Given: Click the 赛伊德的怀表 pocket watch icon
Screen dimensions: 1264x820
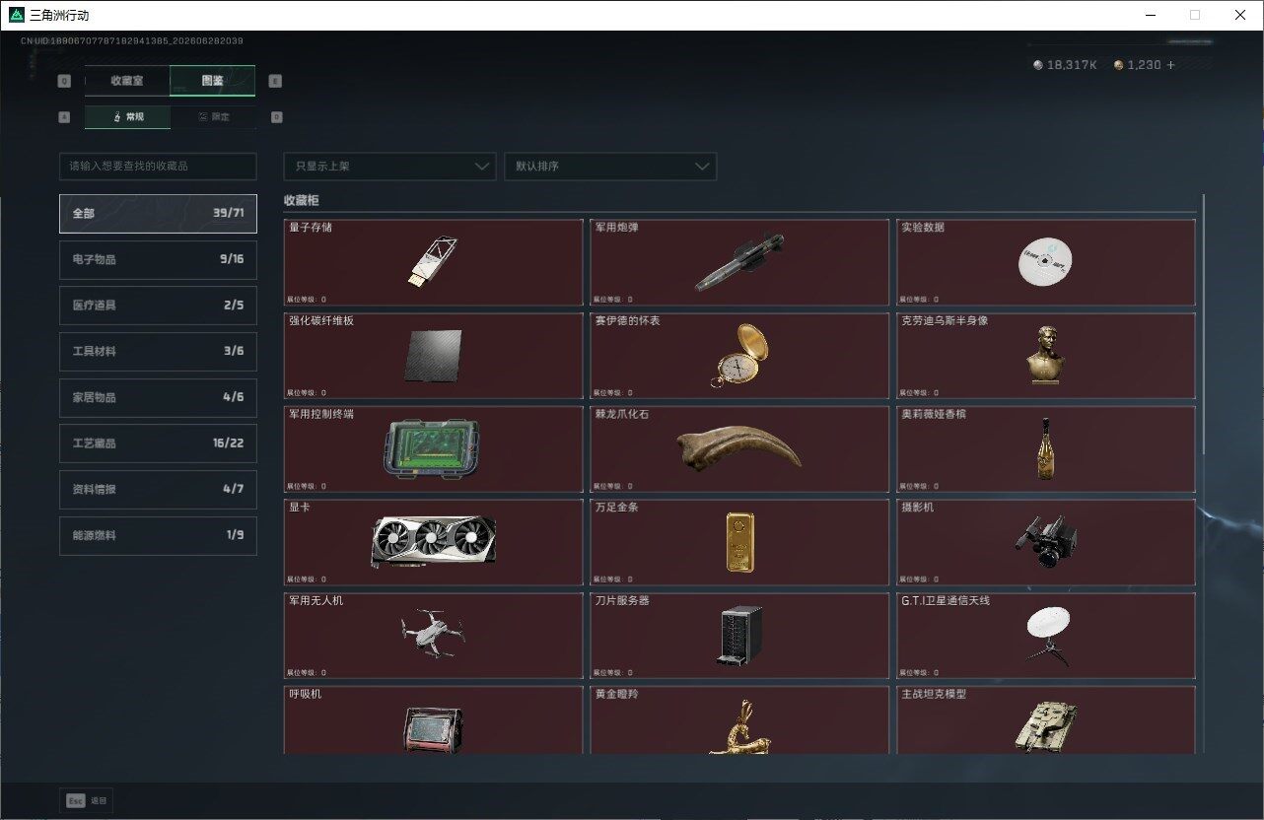Looking at the screenshot, I should click(x=739, y=356).
